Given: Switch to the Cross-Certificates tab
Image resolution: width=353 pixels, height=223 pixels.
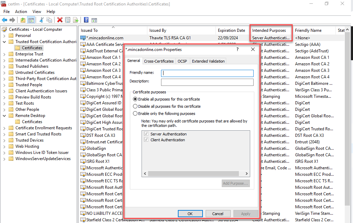Looking at the screenshot, I should point(158,61).
